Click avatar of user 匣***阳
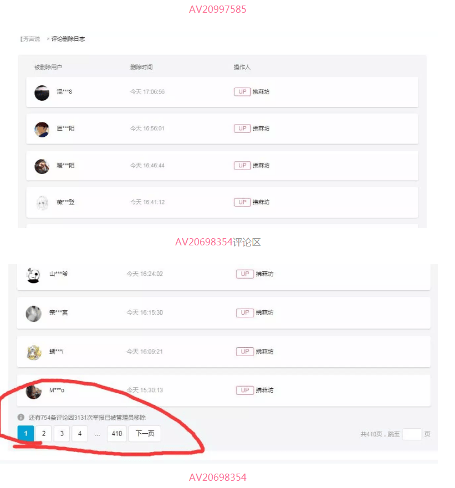 (x=42, y=129)
